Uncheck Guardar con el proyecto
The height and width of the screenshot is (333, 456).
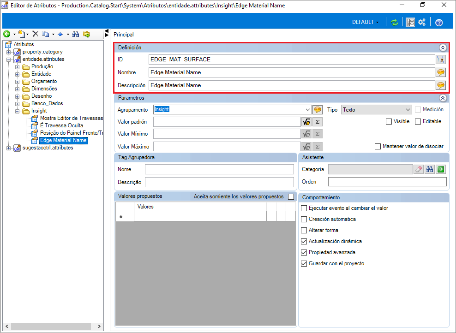coord(304,263)
